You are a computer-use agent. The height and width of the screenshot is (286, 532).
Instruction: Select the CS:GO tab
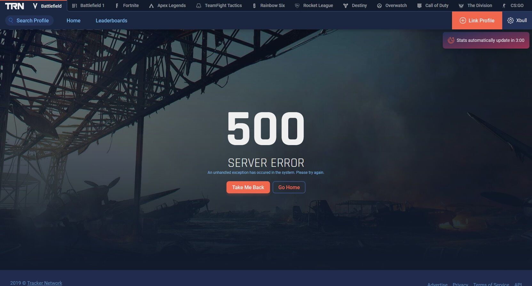point(513,6)
